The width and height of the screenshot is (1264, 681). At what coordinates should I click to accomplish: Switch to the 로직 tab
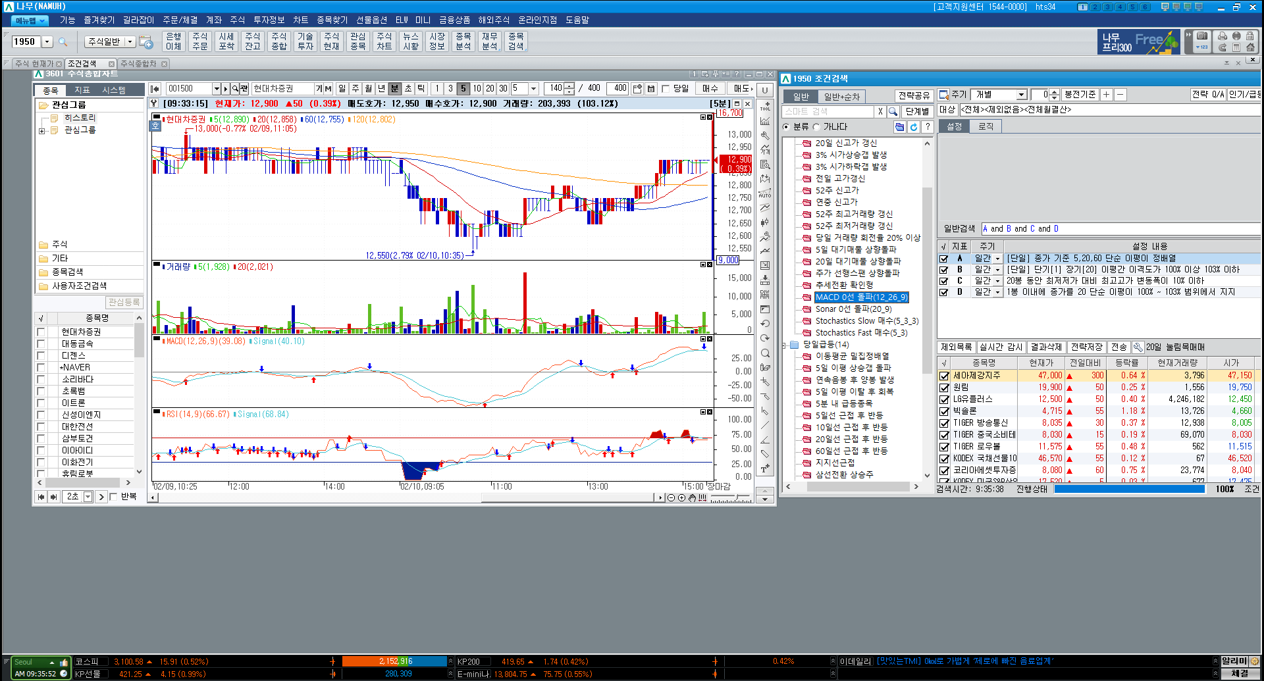(986, 126)
